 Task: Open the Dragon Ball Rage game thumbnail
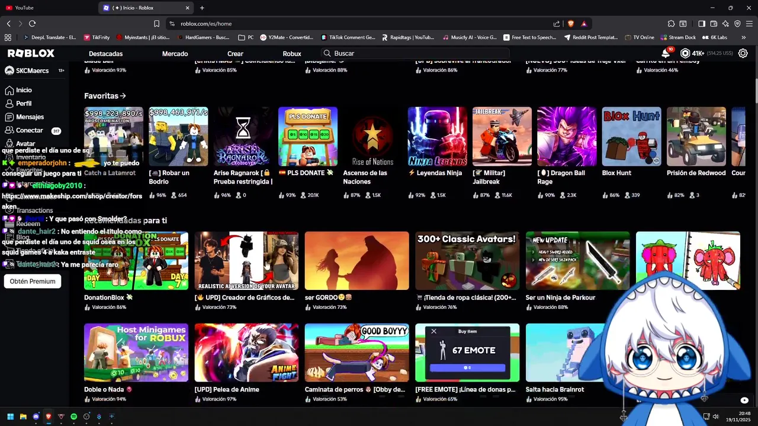(567, 137)
